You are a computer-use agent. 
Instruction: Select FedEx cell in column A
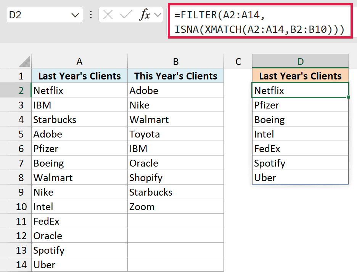coord(79,221)
